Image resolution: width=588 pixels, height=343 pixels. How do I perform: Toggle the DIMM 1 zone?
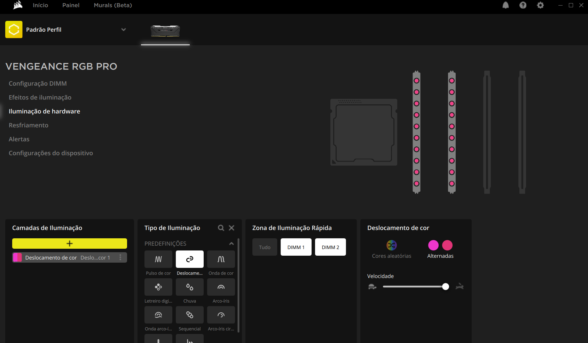(296, 247)
